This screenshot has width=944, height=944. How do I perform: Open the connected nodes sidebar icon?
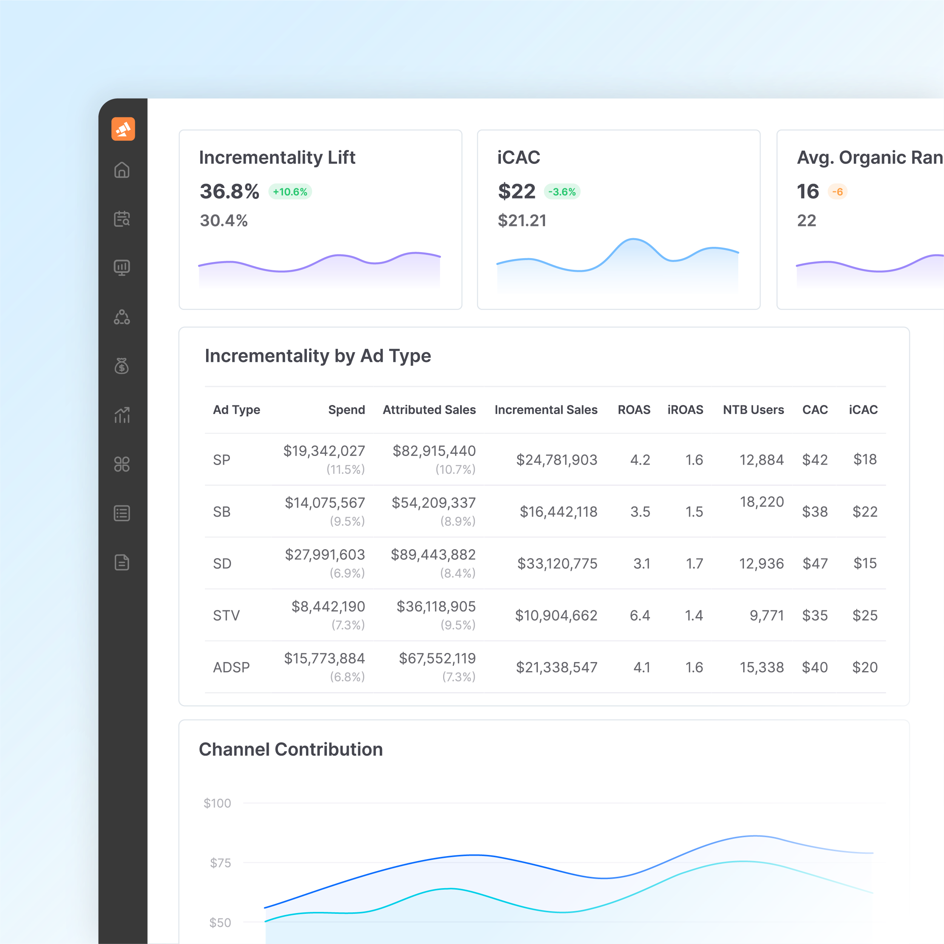tap(122, 317)
